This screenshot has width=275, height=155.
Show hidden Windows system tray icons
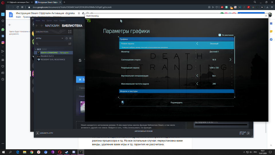point(244,152)
